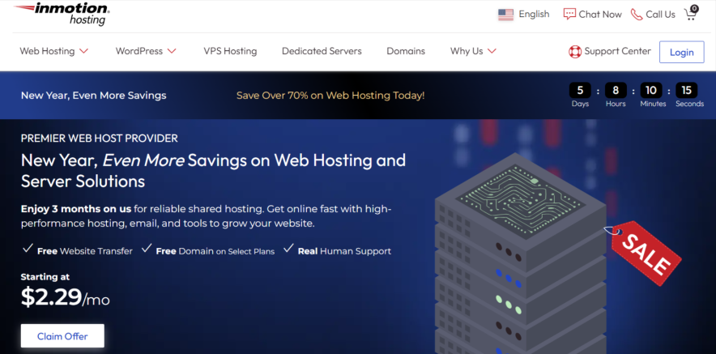Open the shopping cart icon
The image size is (716, 354).
pyautogui.click(x=691, y=14)
